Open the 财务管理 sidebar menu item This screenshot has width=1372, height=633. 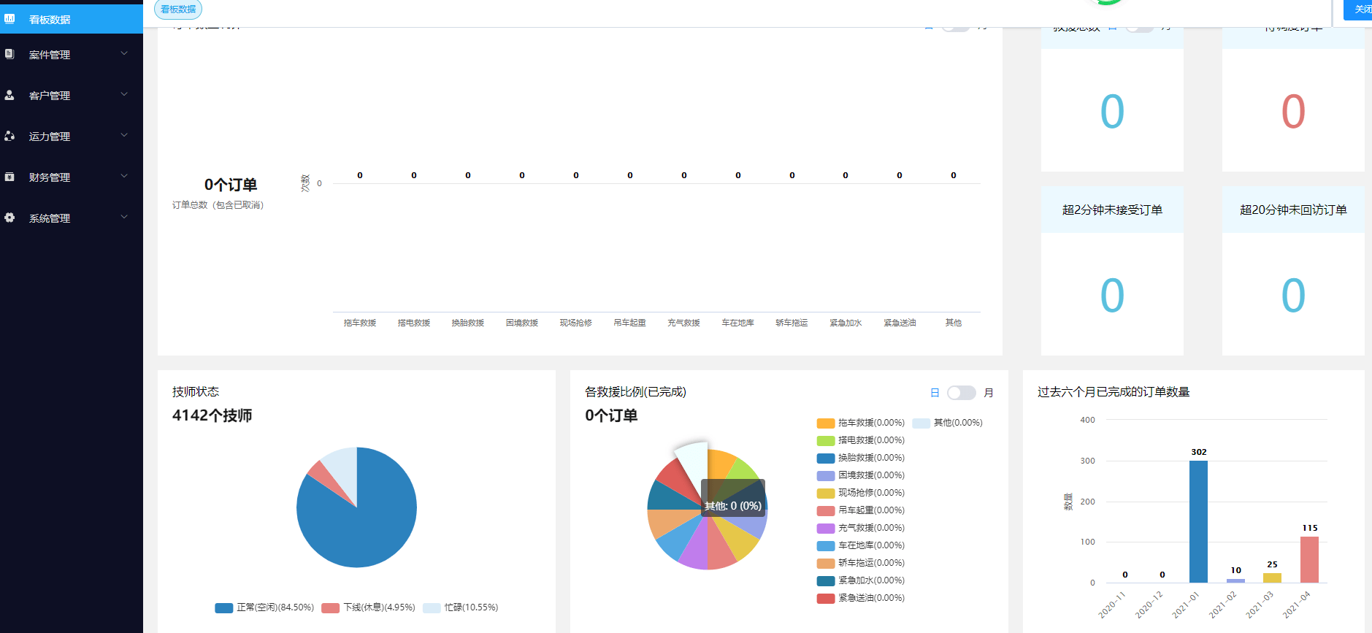point(50,177)
